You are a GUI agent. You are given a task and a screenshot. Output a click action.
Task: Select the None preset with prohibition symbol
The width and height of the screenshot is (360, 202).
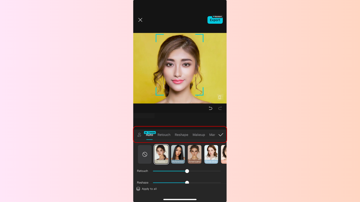(x=145, y=154)
